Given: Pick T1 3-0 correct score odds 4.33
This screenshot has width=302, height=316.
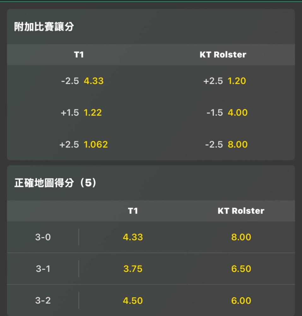Looking at the screenshot, I should pyautogui.click(x=133, y=237).
